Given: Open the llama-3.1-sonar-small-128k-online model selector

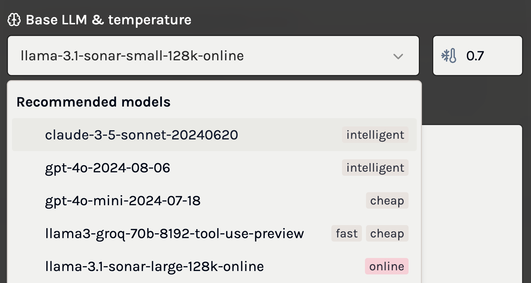Looking at the screenshot, I should [x=206, y=56].
